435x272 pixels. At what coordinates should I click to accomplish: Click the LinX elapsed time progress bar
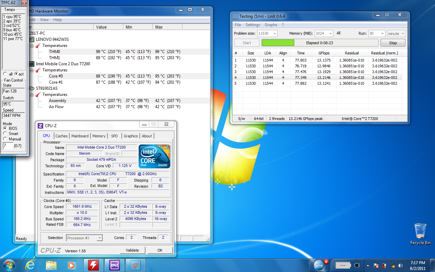click(x=319, y=43)
